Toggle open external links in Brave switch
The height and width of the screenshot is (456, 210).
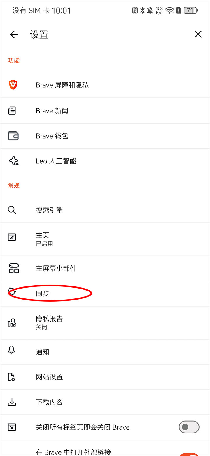click(189, 454)
